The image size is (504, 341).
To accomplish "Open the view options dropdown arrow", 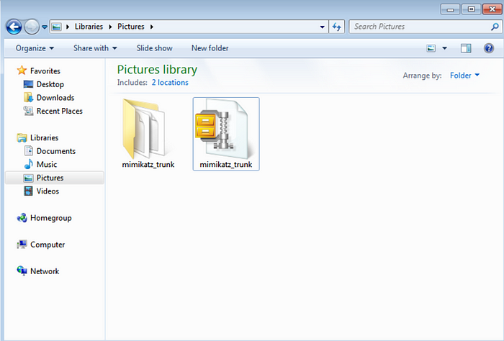I will coord(444,48).
